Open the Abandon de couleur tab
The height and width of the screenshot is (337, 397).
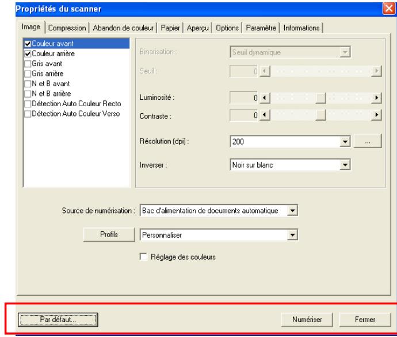coord(123,28)
